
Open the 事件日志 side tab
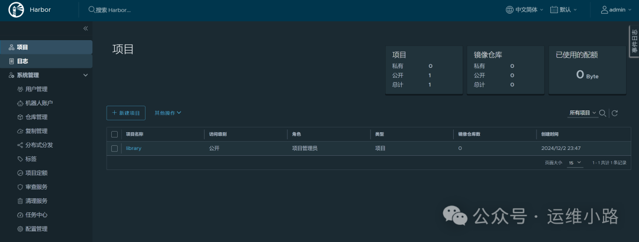pyautogui.click(x=634, y=40)
